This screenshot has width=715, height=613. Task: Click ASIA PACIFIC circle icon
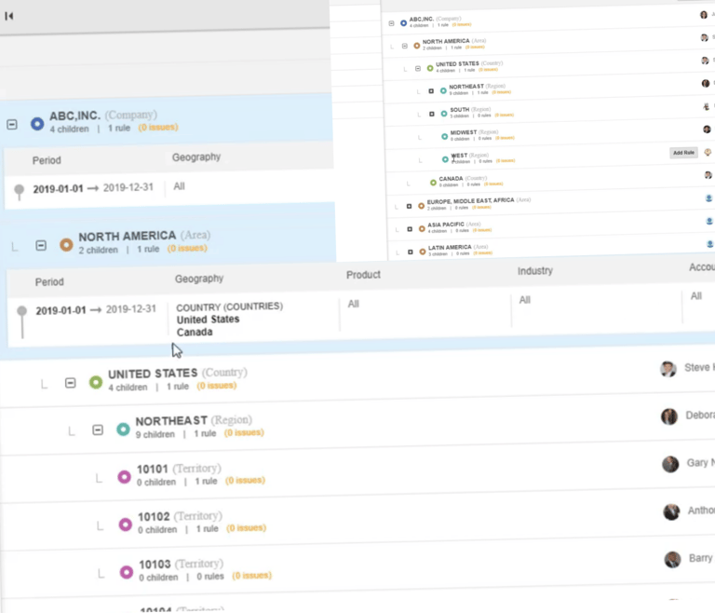click(x=422, y=228)
